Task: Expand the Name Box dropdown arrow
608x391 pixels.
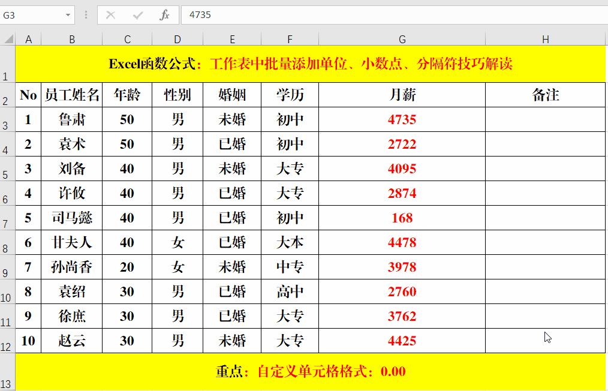Action: tap(68, 15)
